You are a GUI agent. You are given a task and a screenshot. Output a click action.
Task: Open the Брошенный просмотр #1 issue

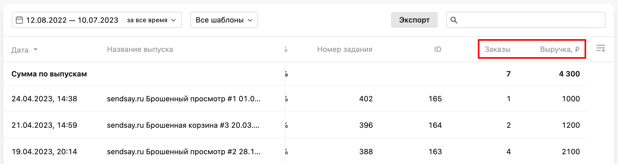183,99
